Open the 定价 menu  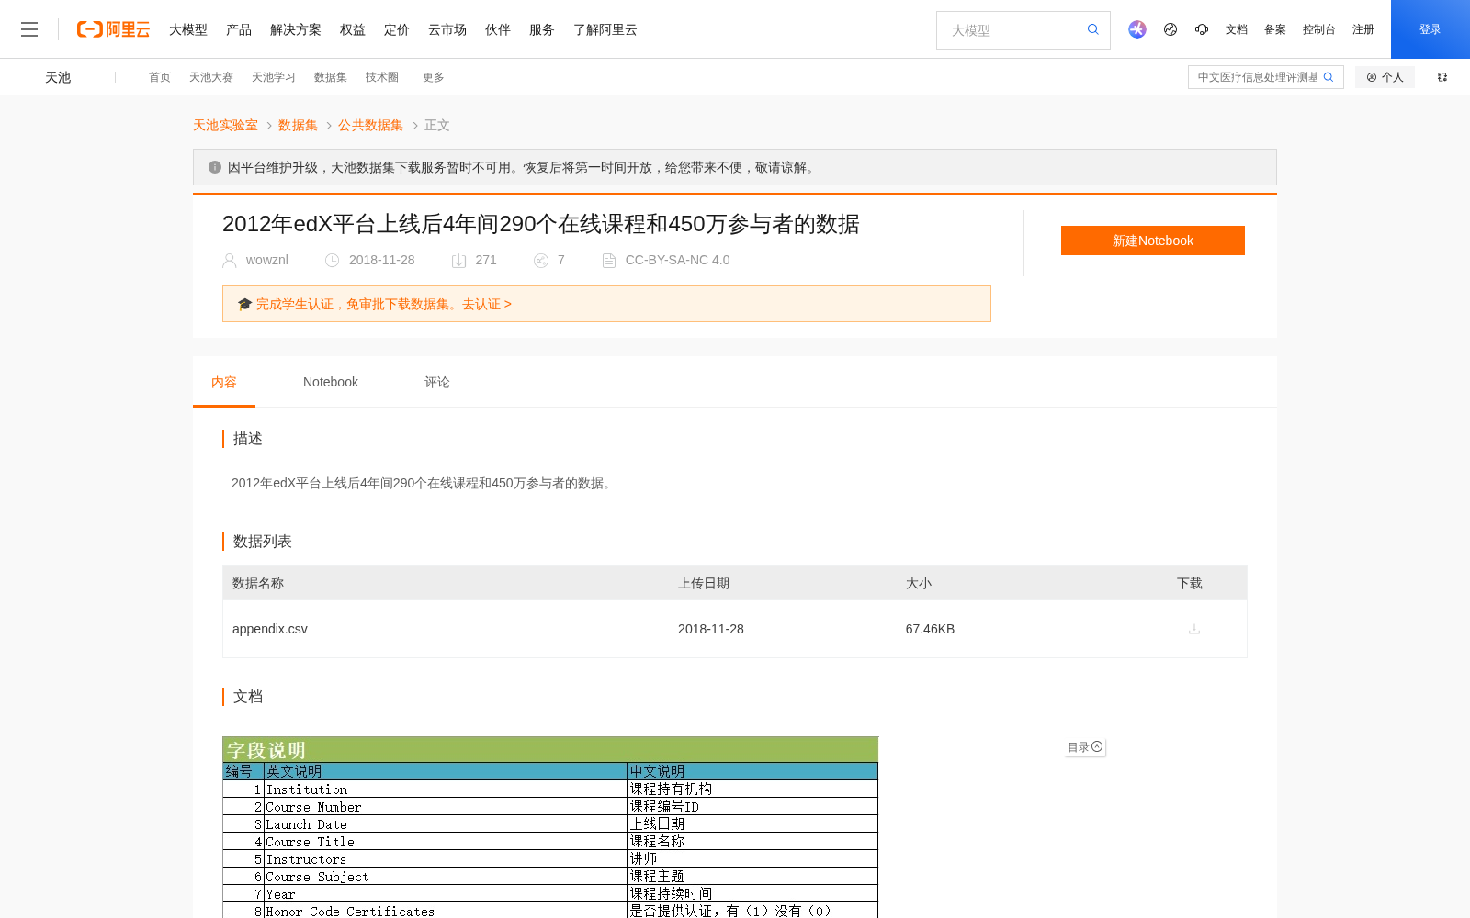click(x=397, y=29)
